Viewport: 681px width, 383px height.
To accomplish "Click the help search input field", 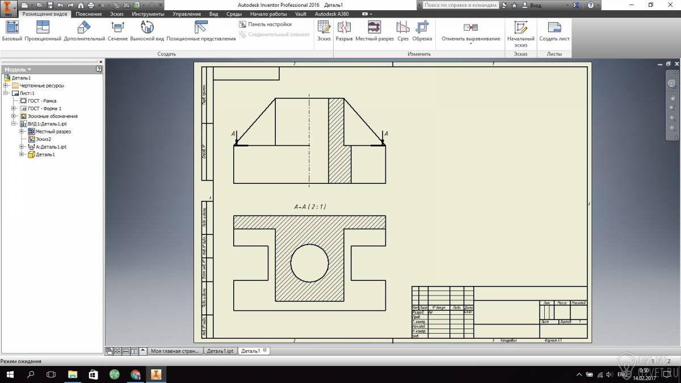I will click(460, 5).
